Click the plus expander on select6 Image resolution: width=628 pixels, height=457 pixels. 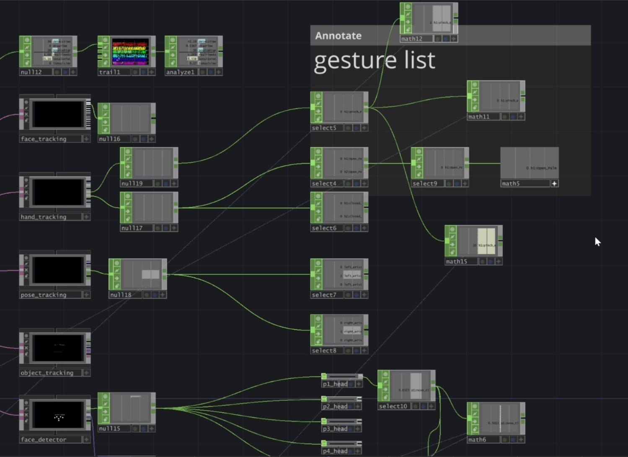point(364,228)
